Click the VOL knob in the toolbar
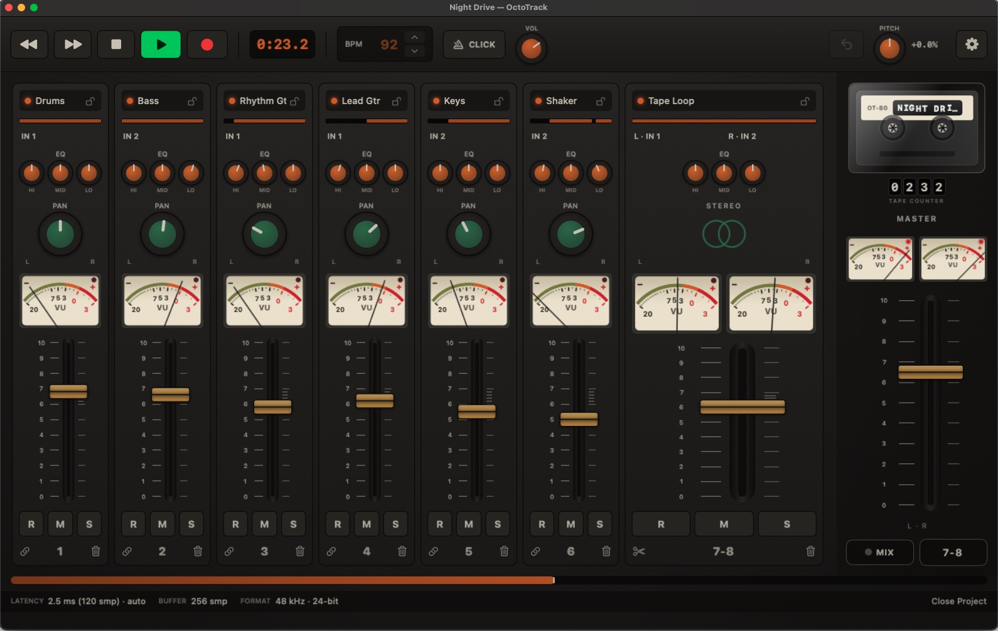This screenshot has height=631, width=998. (x=532, y=48)
